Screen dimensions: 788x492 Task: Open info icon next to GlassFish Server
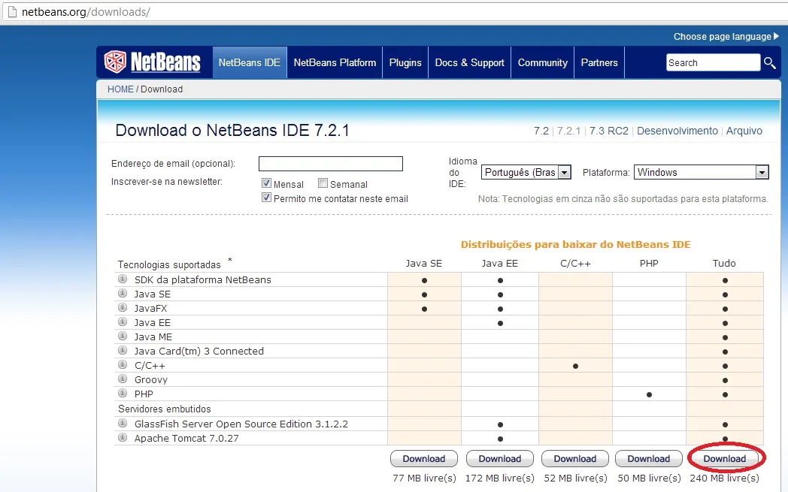click(123, 424)
